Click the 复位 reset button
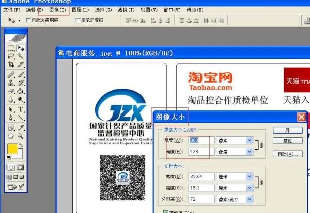The image size is (310, 213). [288, 141]
